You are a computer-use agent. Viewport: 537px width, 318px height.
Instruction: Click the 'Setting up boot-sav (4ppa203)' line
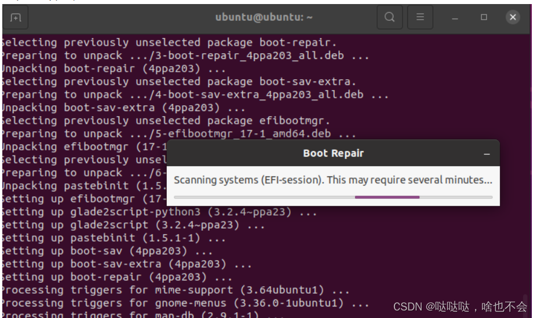[107, 251]
